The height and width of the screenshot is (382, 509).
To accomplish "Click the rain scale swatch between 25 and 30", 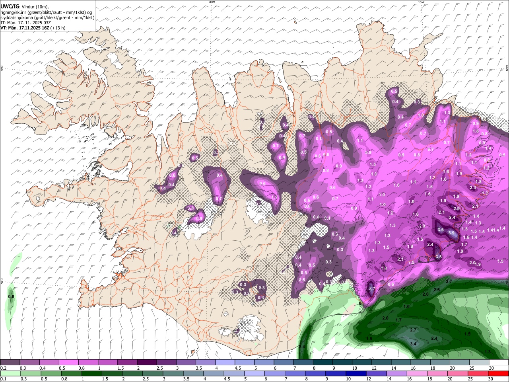I will coord(478,374).
